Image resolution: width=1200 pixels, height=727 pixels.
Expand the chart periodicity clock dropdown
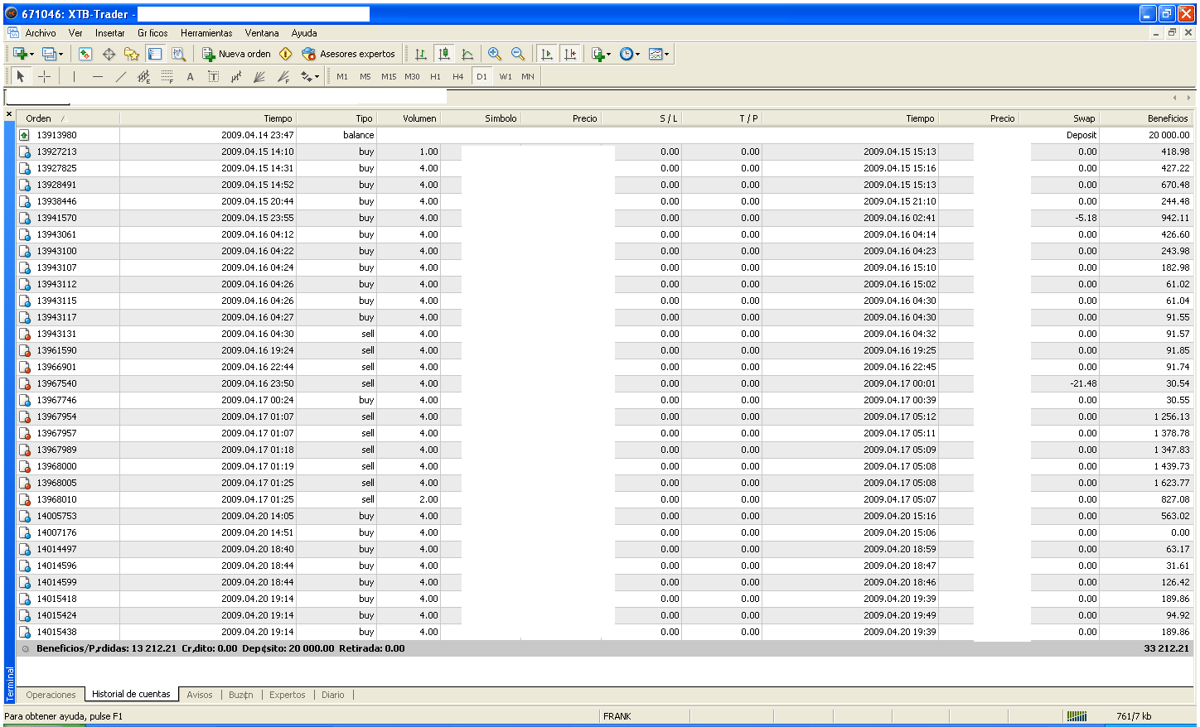coord(637,54)
